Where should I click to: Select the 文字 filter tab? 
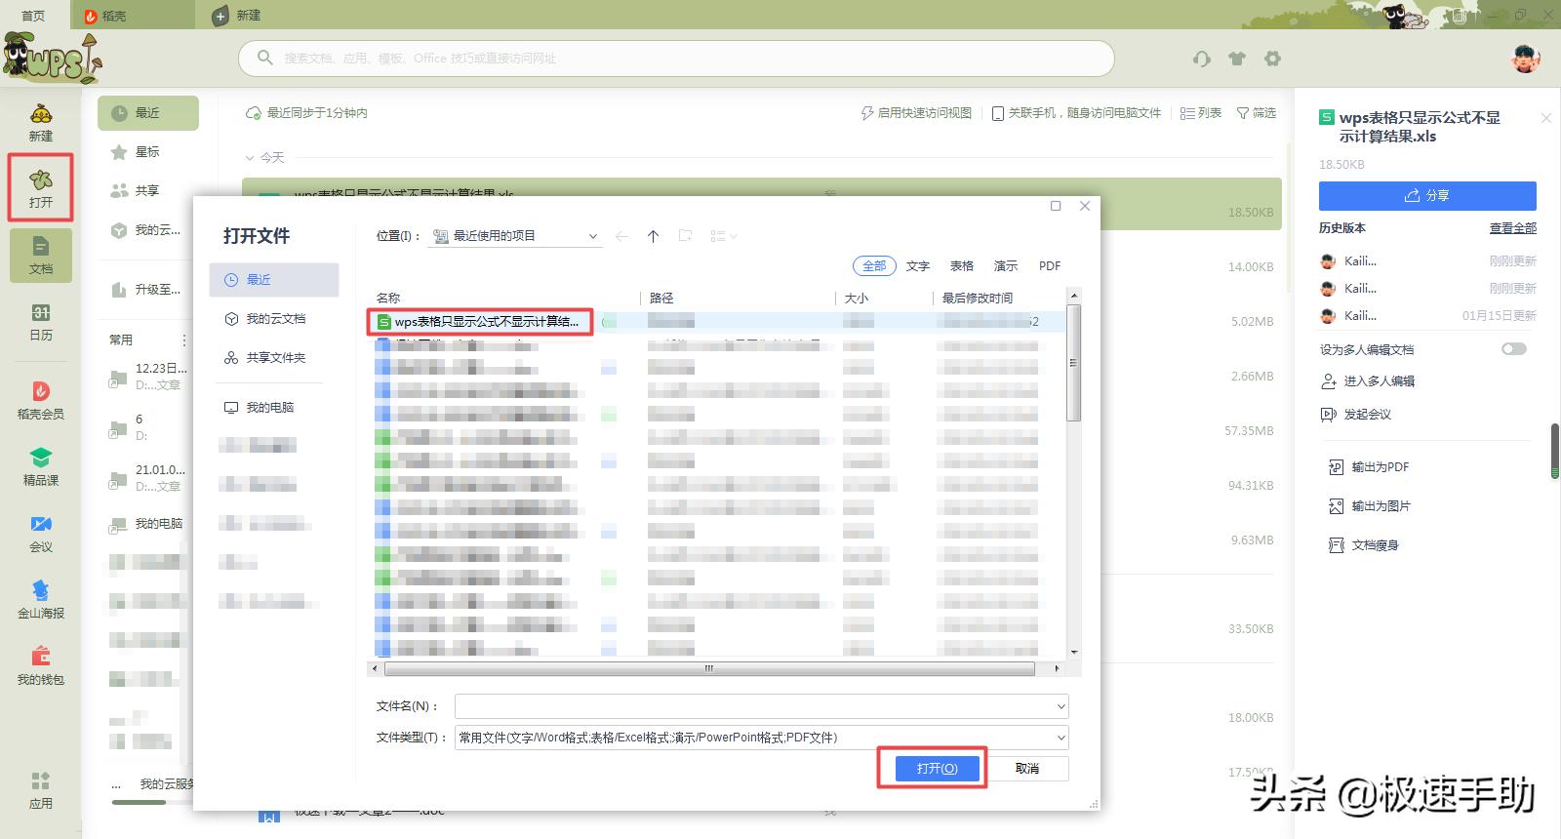tap(918, 265)
